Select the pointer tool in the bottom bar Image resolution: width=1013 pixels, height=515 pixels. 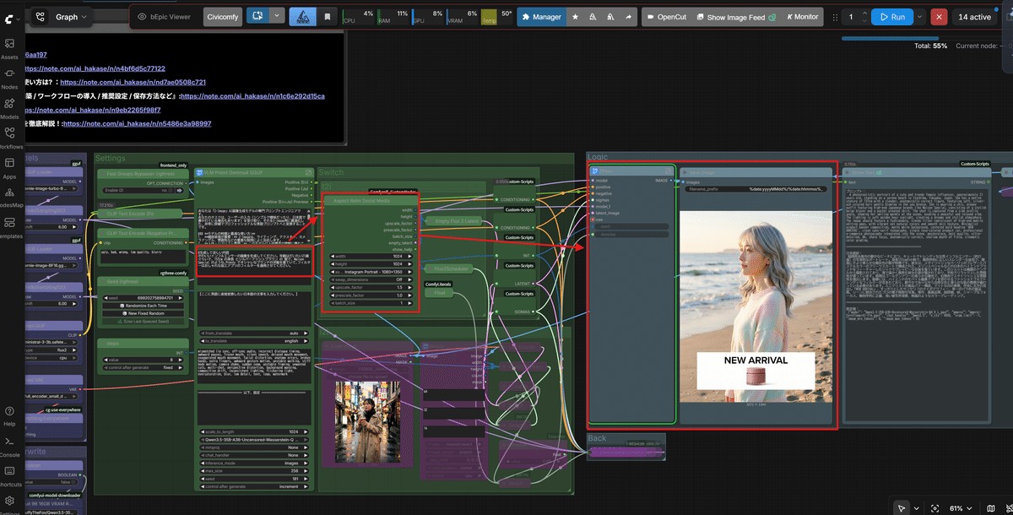902,507
